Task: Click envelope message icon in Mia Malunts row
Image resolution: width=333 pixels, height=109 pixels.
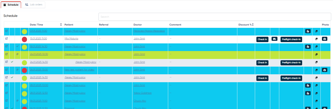Action: (x=274, y=39)
